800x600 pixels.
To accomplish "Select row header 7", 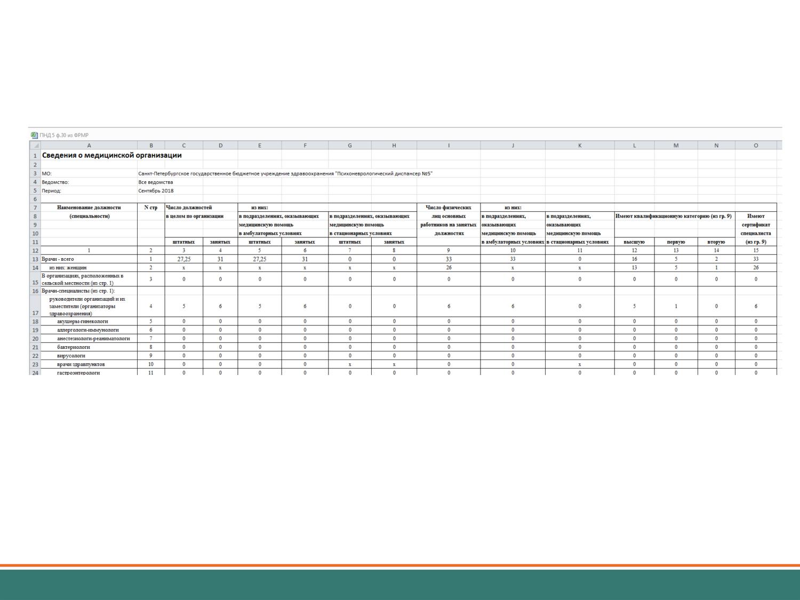I will click(35, 207).
